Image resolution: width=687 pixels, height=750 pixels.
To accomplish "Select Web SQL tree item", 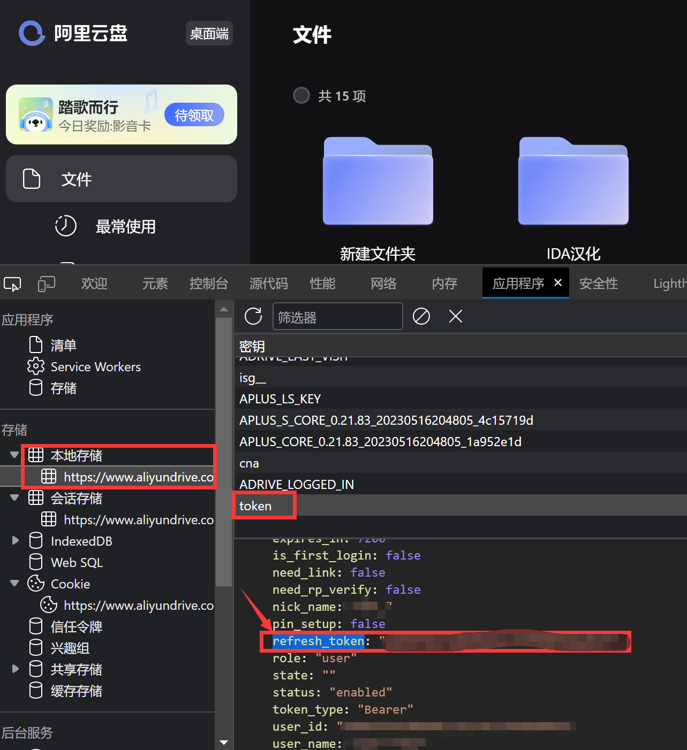I will [77, 562].
